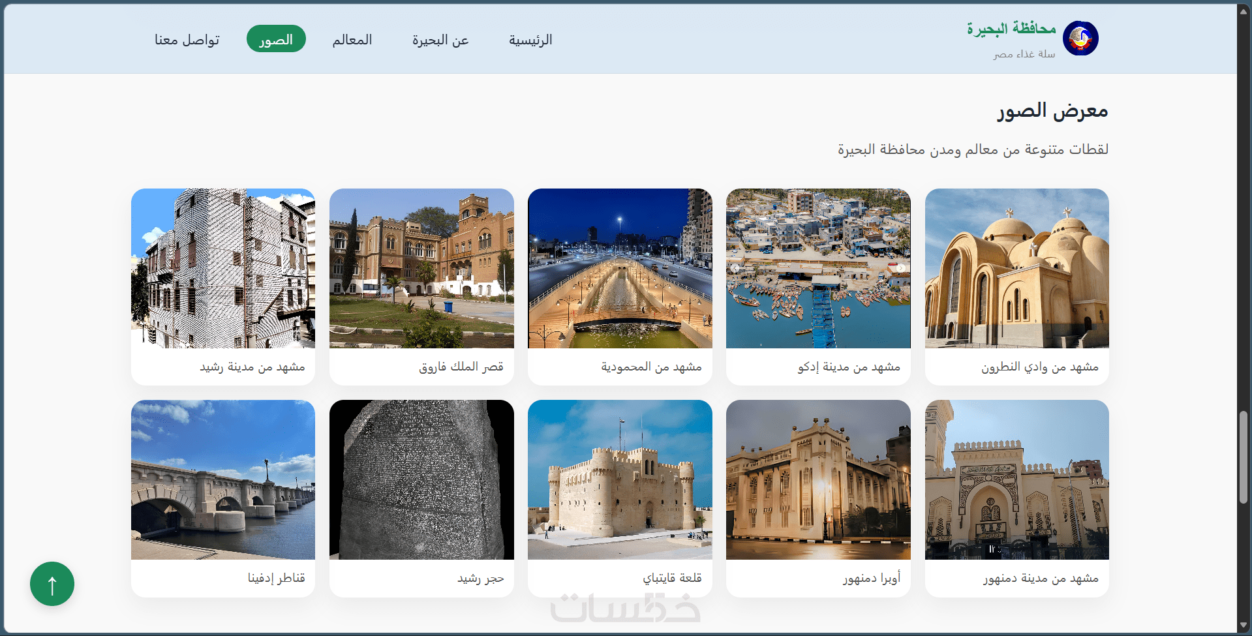Click caption قناطر إدفينا

tap(277, 579)
